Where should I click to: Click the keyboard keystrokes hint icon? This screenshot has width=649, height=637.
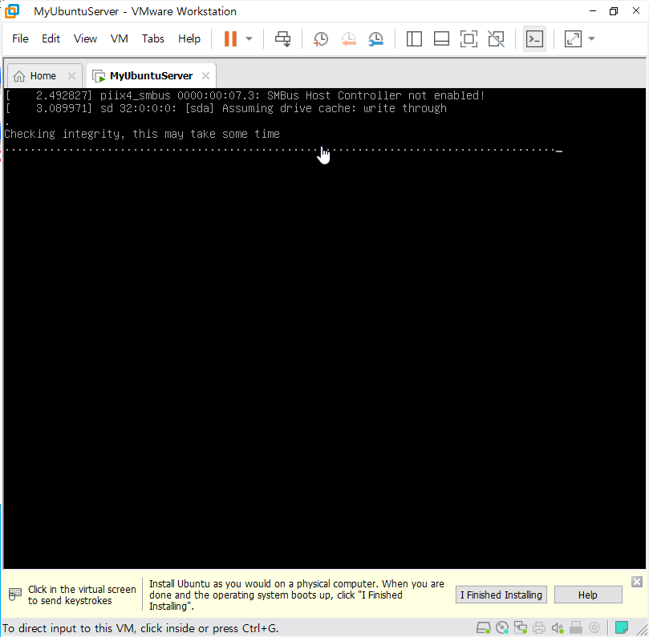coord(15,595)
